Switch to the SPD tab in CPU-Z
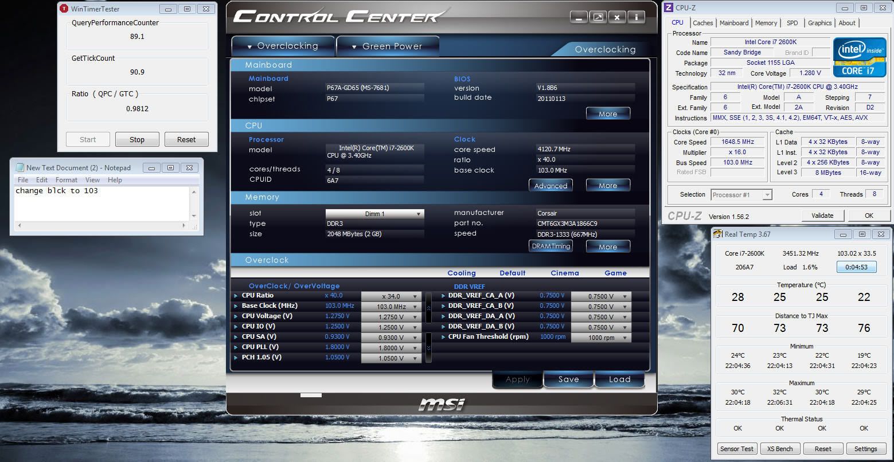This screenshot has width=894, height=462. pos(792,23)
